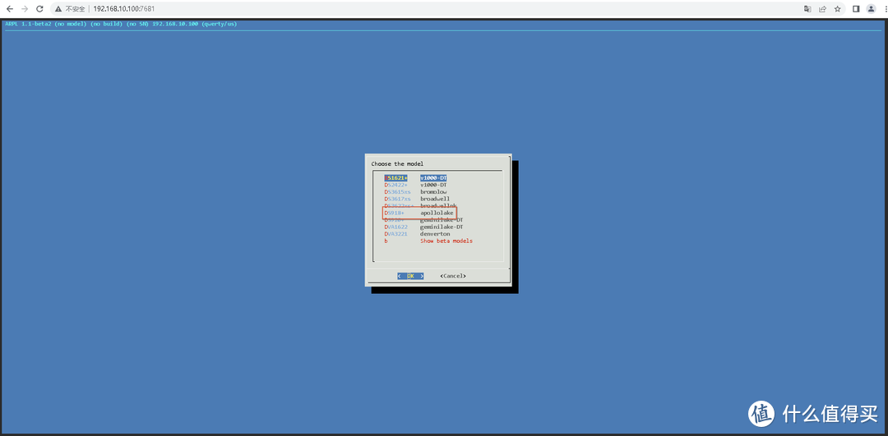
Task: Click the browser forward arrow
Action: 25,9
